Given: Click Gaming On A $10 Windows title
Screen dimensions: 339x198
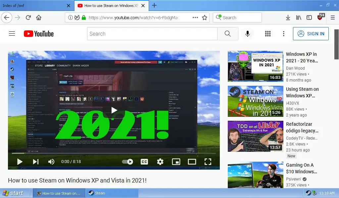Looking at the screenshot, I should (x=302, y=168).
